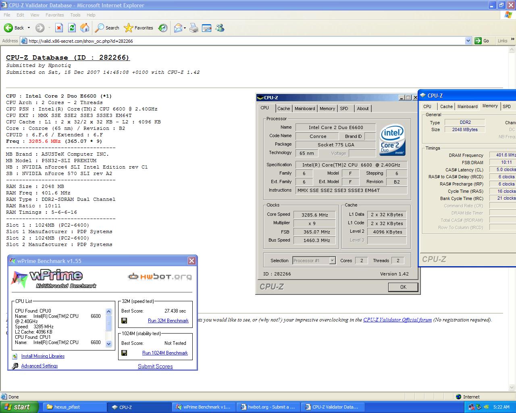
Task: Click OK in the CPU-Z window
Action: coord(403,287)
